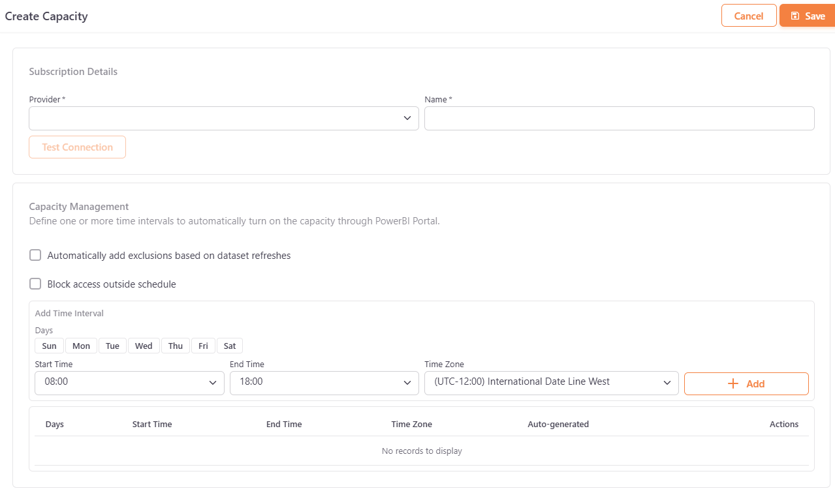Click into the Name input field
835x493 pixels.
coord(619,118)
